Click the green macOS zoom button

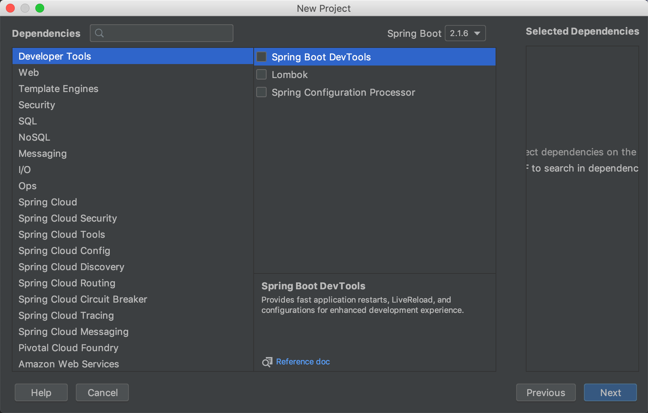pos(40,8)
